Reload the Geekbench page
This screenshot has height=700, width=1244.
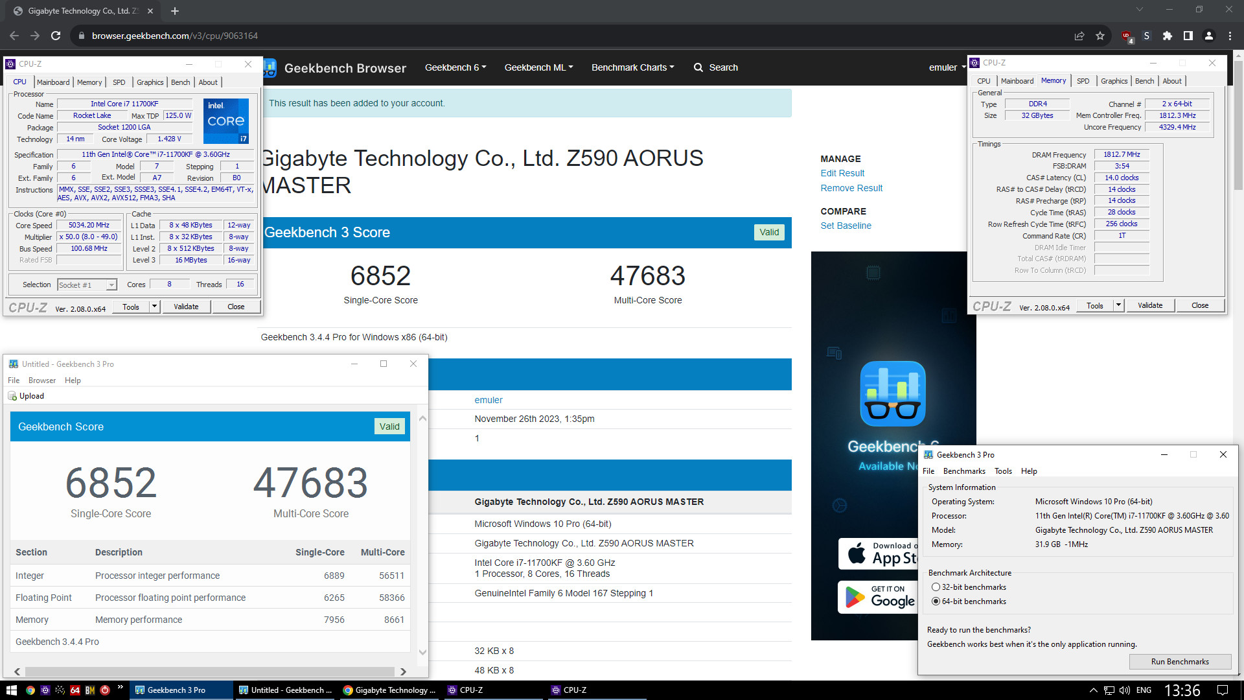(56, 36)
